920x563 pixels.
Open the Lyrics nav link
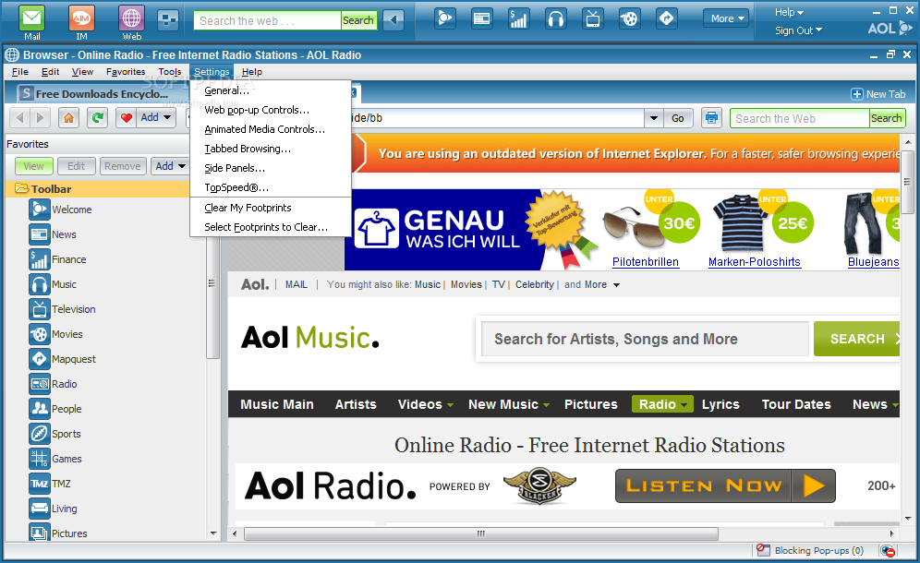pyautogui.click(x=720, y=404)
